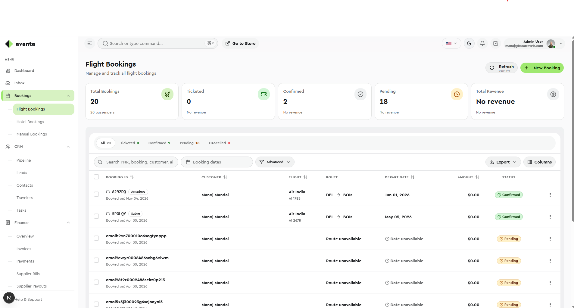Expand user account menu chevron

coord(561,44)
